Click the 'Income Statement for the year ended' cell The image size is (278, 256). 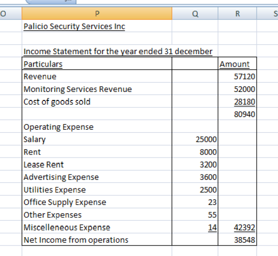pyautogui.click(x=97, y=51)
